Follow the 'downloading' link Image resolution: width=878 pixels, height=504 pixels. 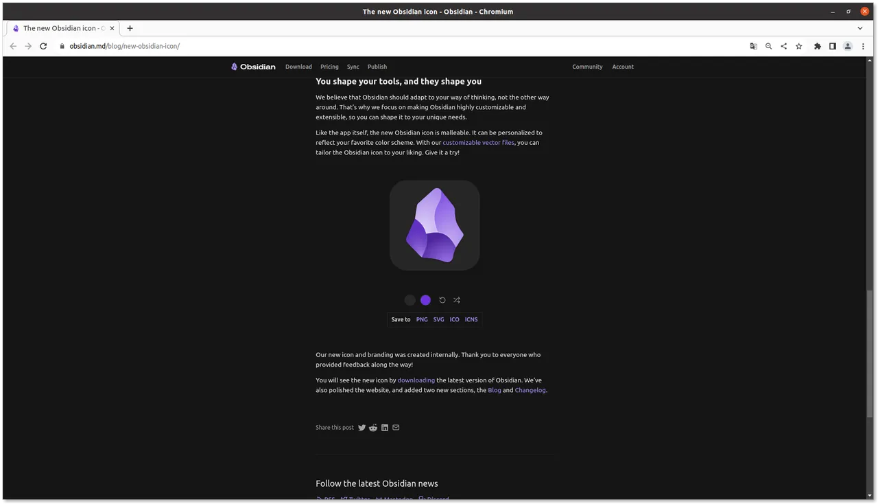click(x=416, y=380)
